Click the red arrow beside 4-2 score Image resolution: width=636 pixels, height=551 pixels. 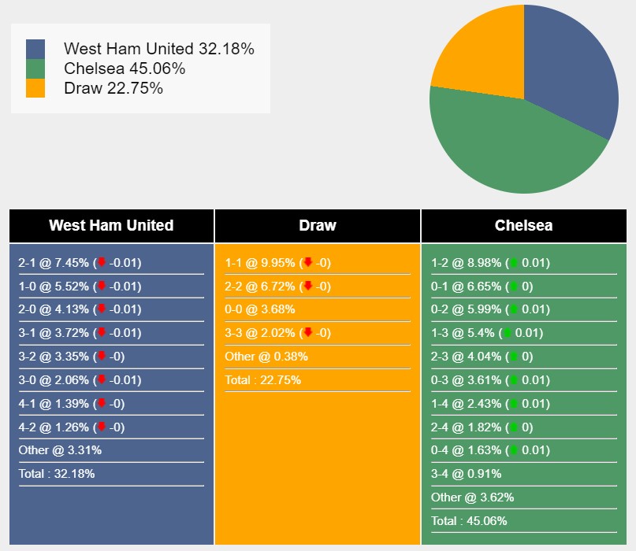[x=101, y=427]
